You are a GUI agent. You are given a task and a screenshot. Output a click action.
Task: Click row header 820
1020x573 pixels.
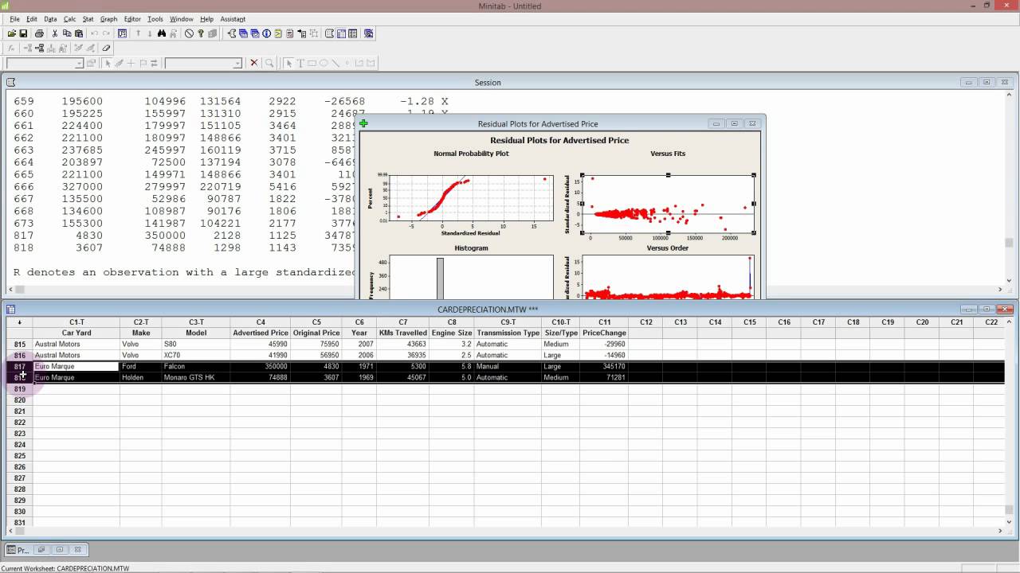pyautogui.click(x=19, y=400)
